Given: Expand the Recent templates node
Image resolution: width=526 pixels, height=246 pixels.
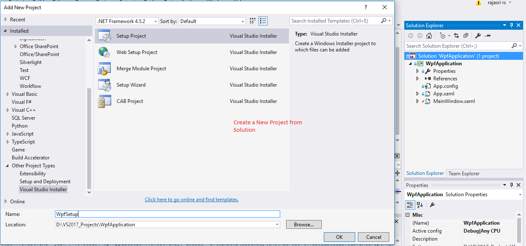Looking at the screenshot, I should [5, 20].
